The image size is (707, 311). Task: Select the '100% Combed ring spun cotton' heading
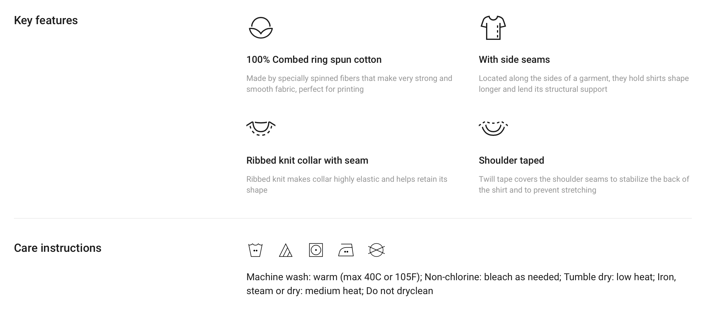314,59
